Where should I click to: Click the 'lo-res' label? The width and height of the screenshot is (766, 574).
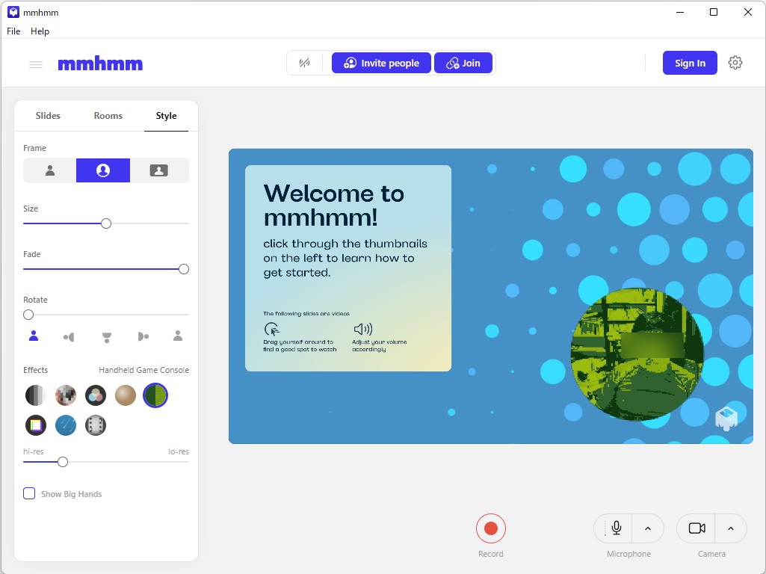179,451
